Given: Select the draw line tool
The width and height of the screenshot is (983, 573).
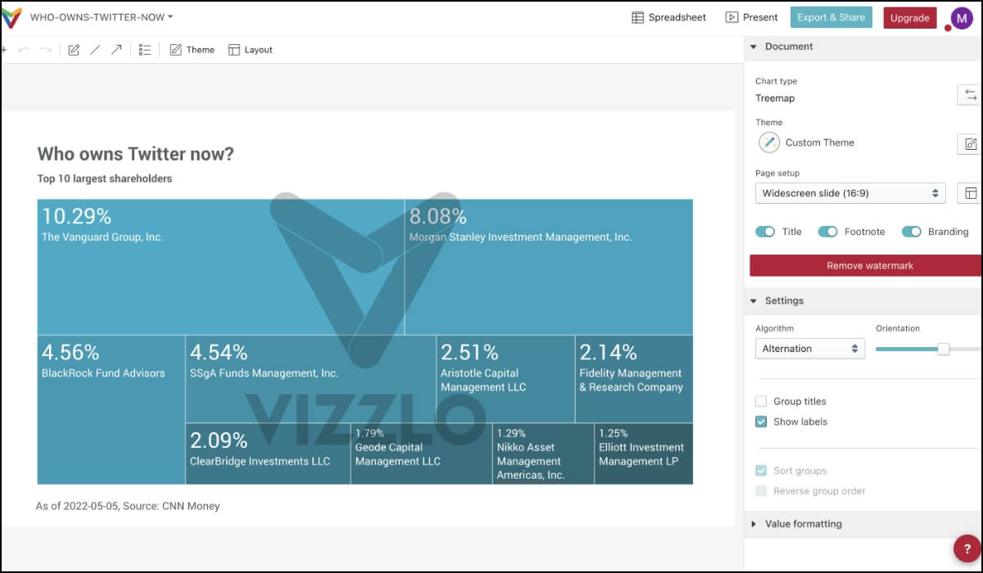Looking at the screenshot, I should click(95, 50).
